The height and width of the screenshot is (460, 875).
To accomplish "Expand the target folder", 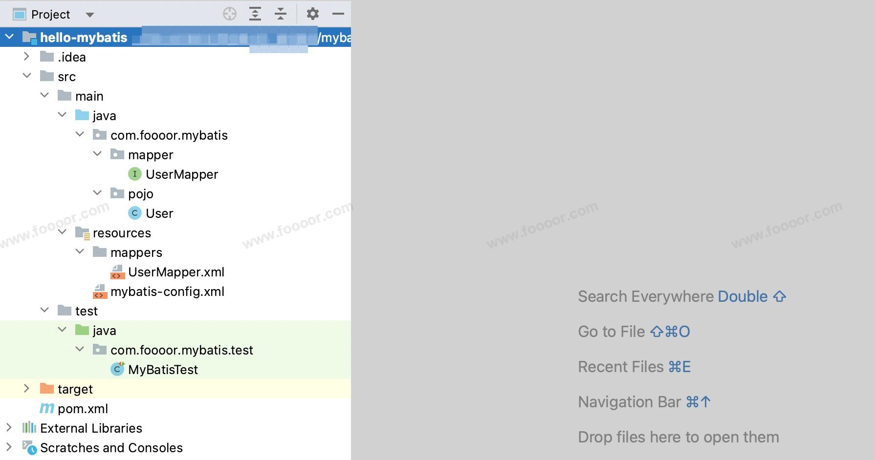I will (27, 389).
